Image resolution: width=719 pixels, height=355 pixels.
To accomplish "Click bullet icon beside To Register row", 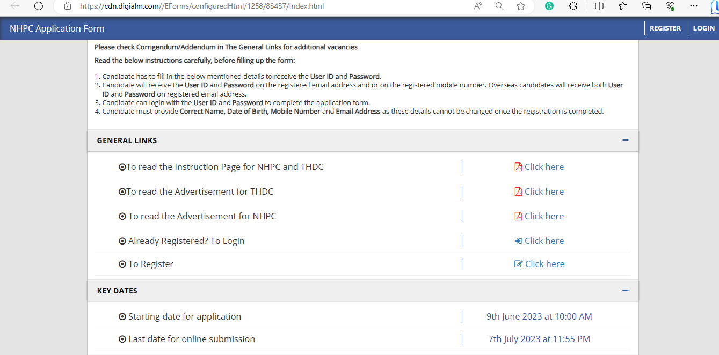I will click(x=122, y=264).
